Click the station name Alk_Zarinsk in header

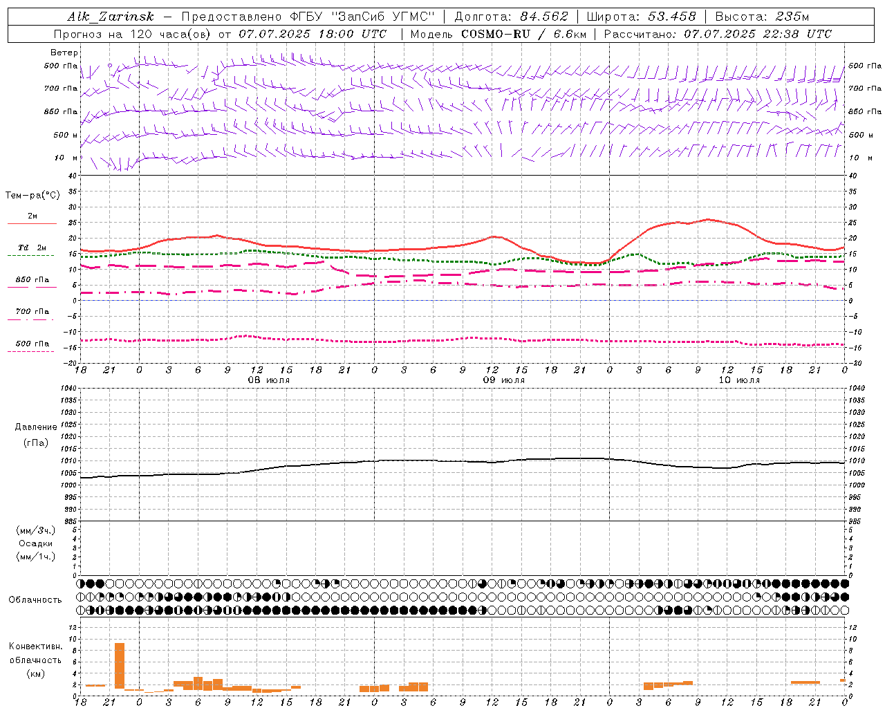(111, 17)
